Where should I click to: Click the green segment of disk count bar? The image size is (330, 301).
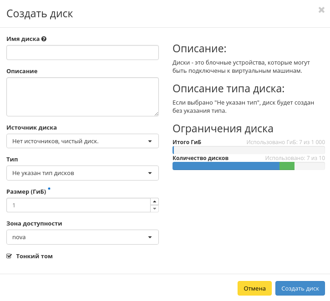(x=287, y=166)
